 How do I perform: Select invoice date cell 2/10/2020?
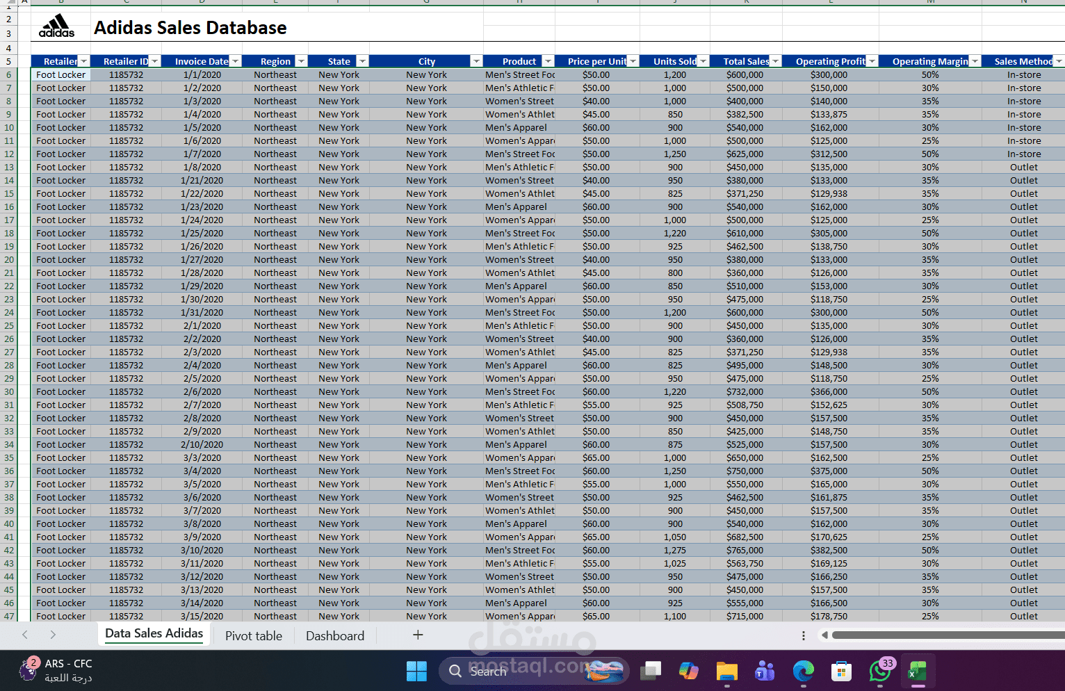click(x=202, y=444)
